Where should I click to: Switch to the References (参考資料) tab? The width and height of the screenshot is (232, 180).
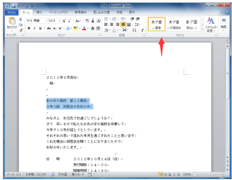click(x=81, y=13)
